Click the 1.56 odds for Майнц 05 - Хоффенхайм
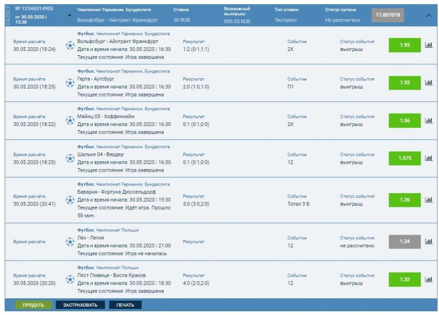This screenshot has height=315, width=439. click(x=403, y=120)
